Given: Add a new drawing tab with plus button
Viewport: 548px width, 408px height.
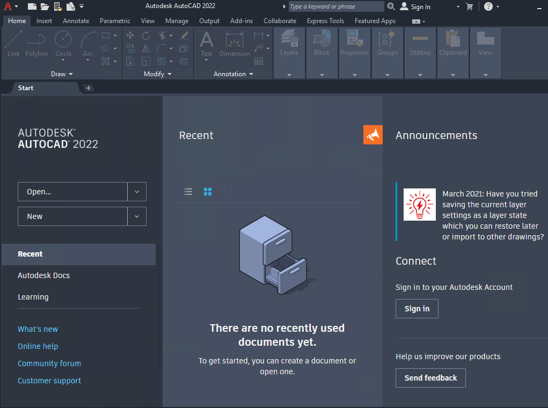Looking at the screenshot, I should [x=89, y=88].
